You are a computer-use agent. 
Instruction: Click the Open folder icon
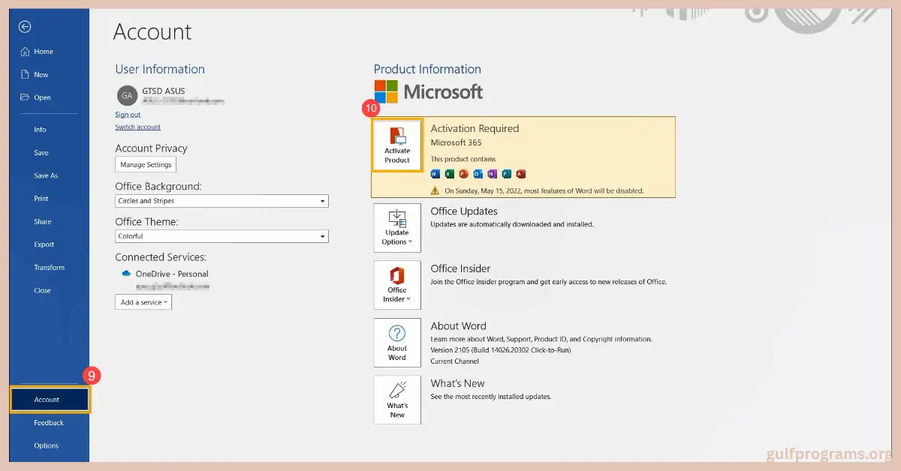point(25,97)
